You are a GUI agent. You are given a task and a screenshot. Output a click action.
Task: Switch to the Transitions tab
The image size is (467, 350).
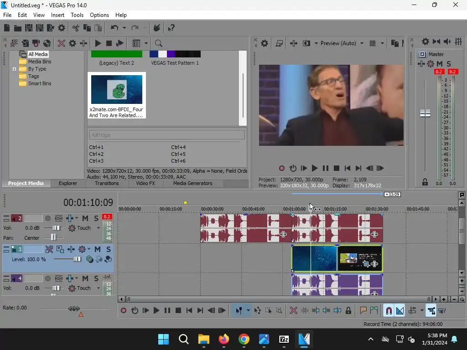point(107,183)
